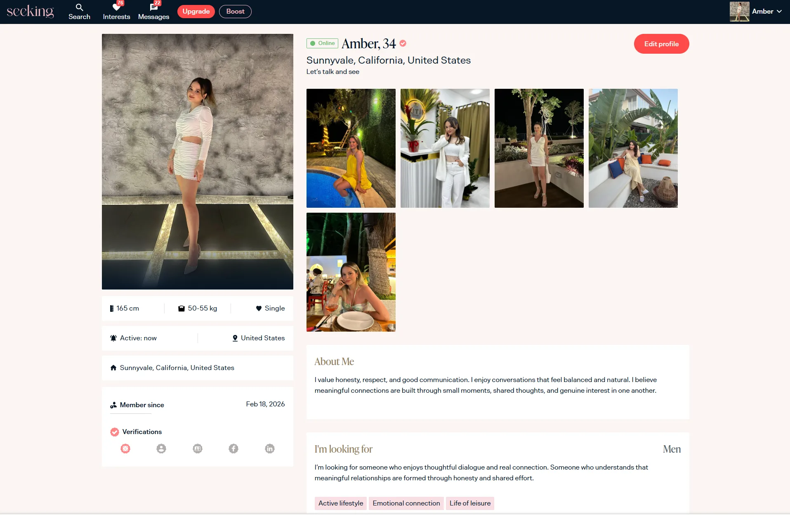Viewport: 790px width, 515px height.
Task: Click the account avatar in the header
Action: 739,12
